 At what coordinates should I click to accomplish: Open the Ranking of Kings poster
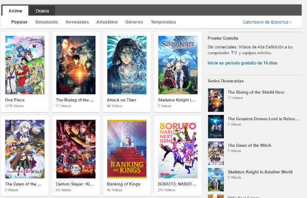pos(127,149)
